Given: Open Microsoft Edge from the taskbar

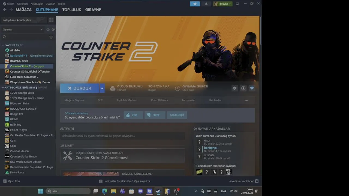Looking at the screenshot, I should tap(104, 191).
